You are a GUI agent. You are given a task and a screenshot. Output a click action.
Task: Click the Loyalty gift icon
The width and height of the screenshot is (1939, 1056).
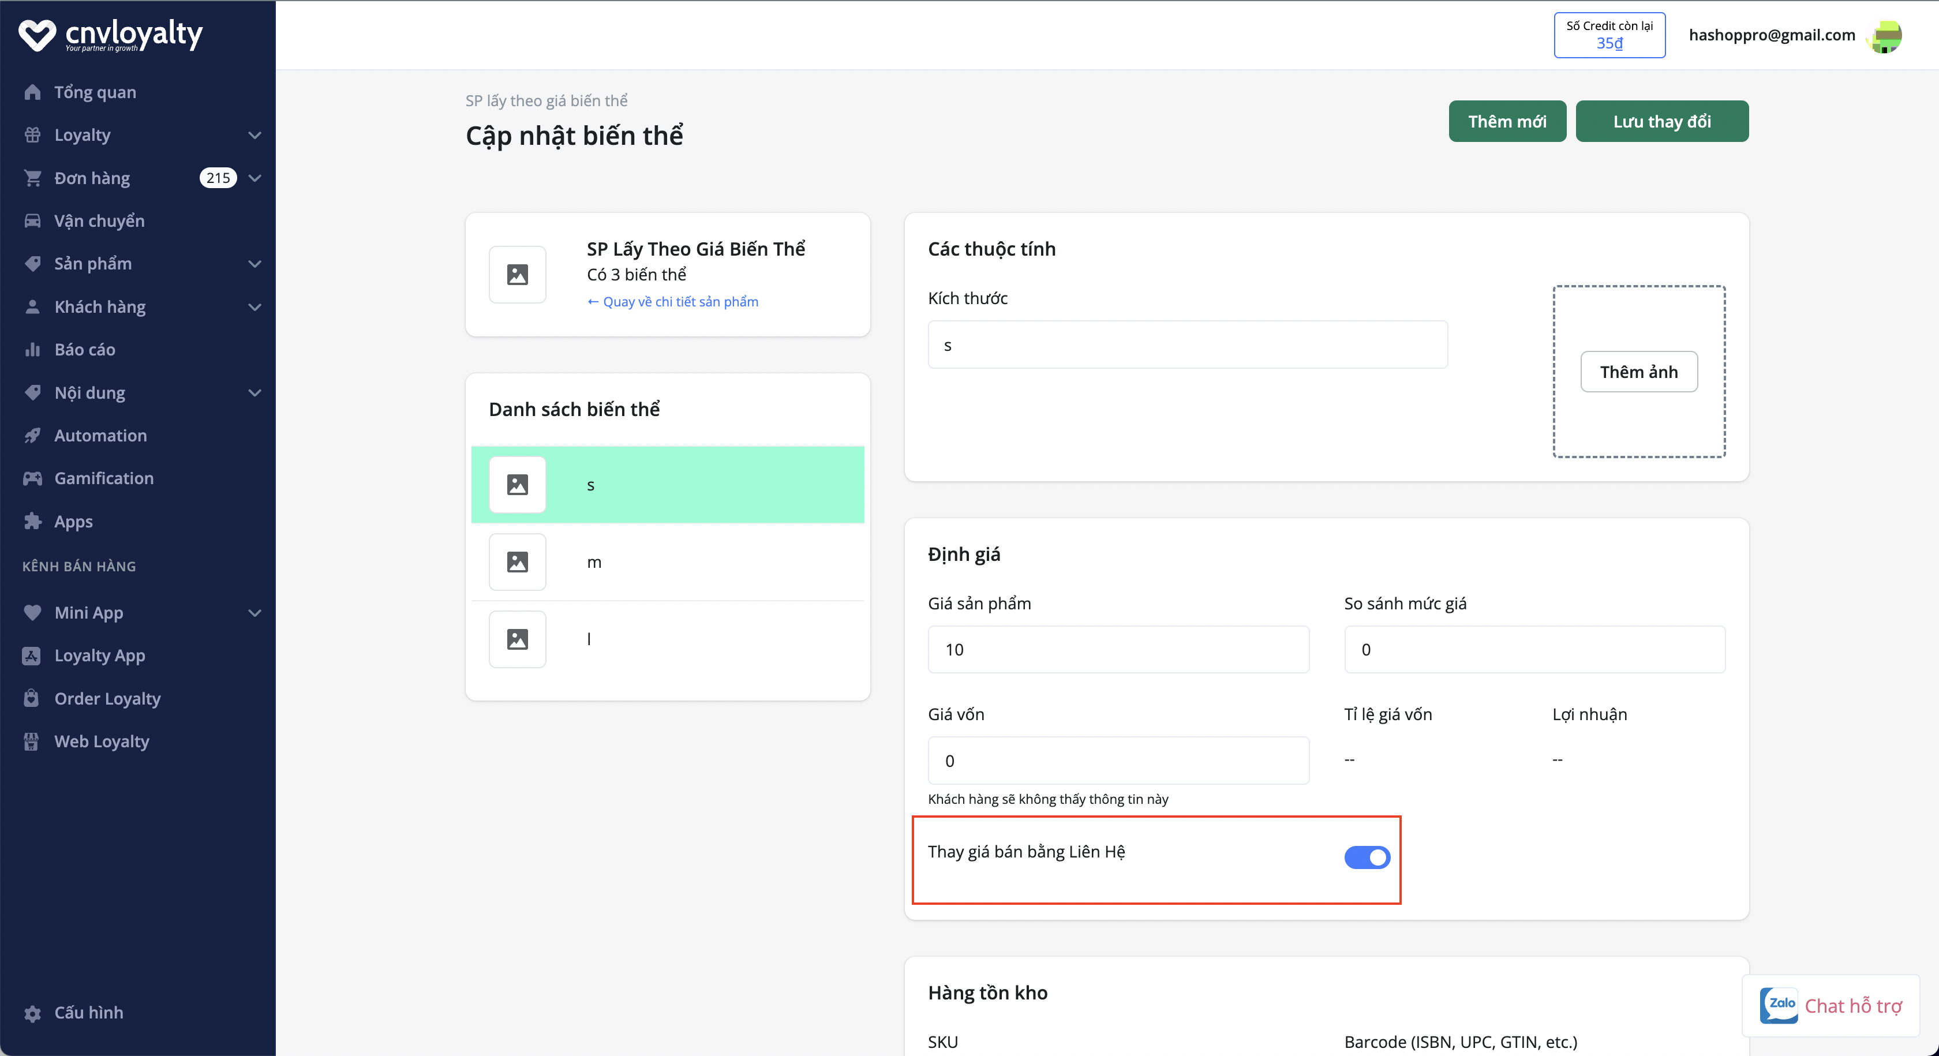tap(32, 134)
